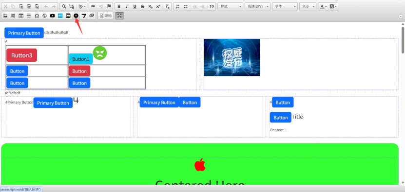Toggle underline formatting

click(135, 6)
